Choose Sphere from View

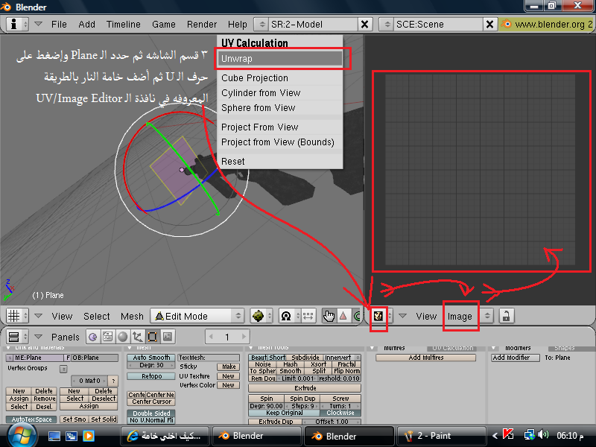point(279,108)
